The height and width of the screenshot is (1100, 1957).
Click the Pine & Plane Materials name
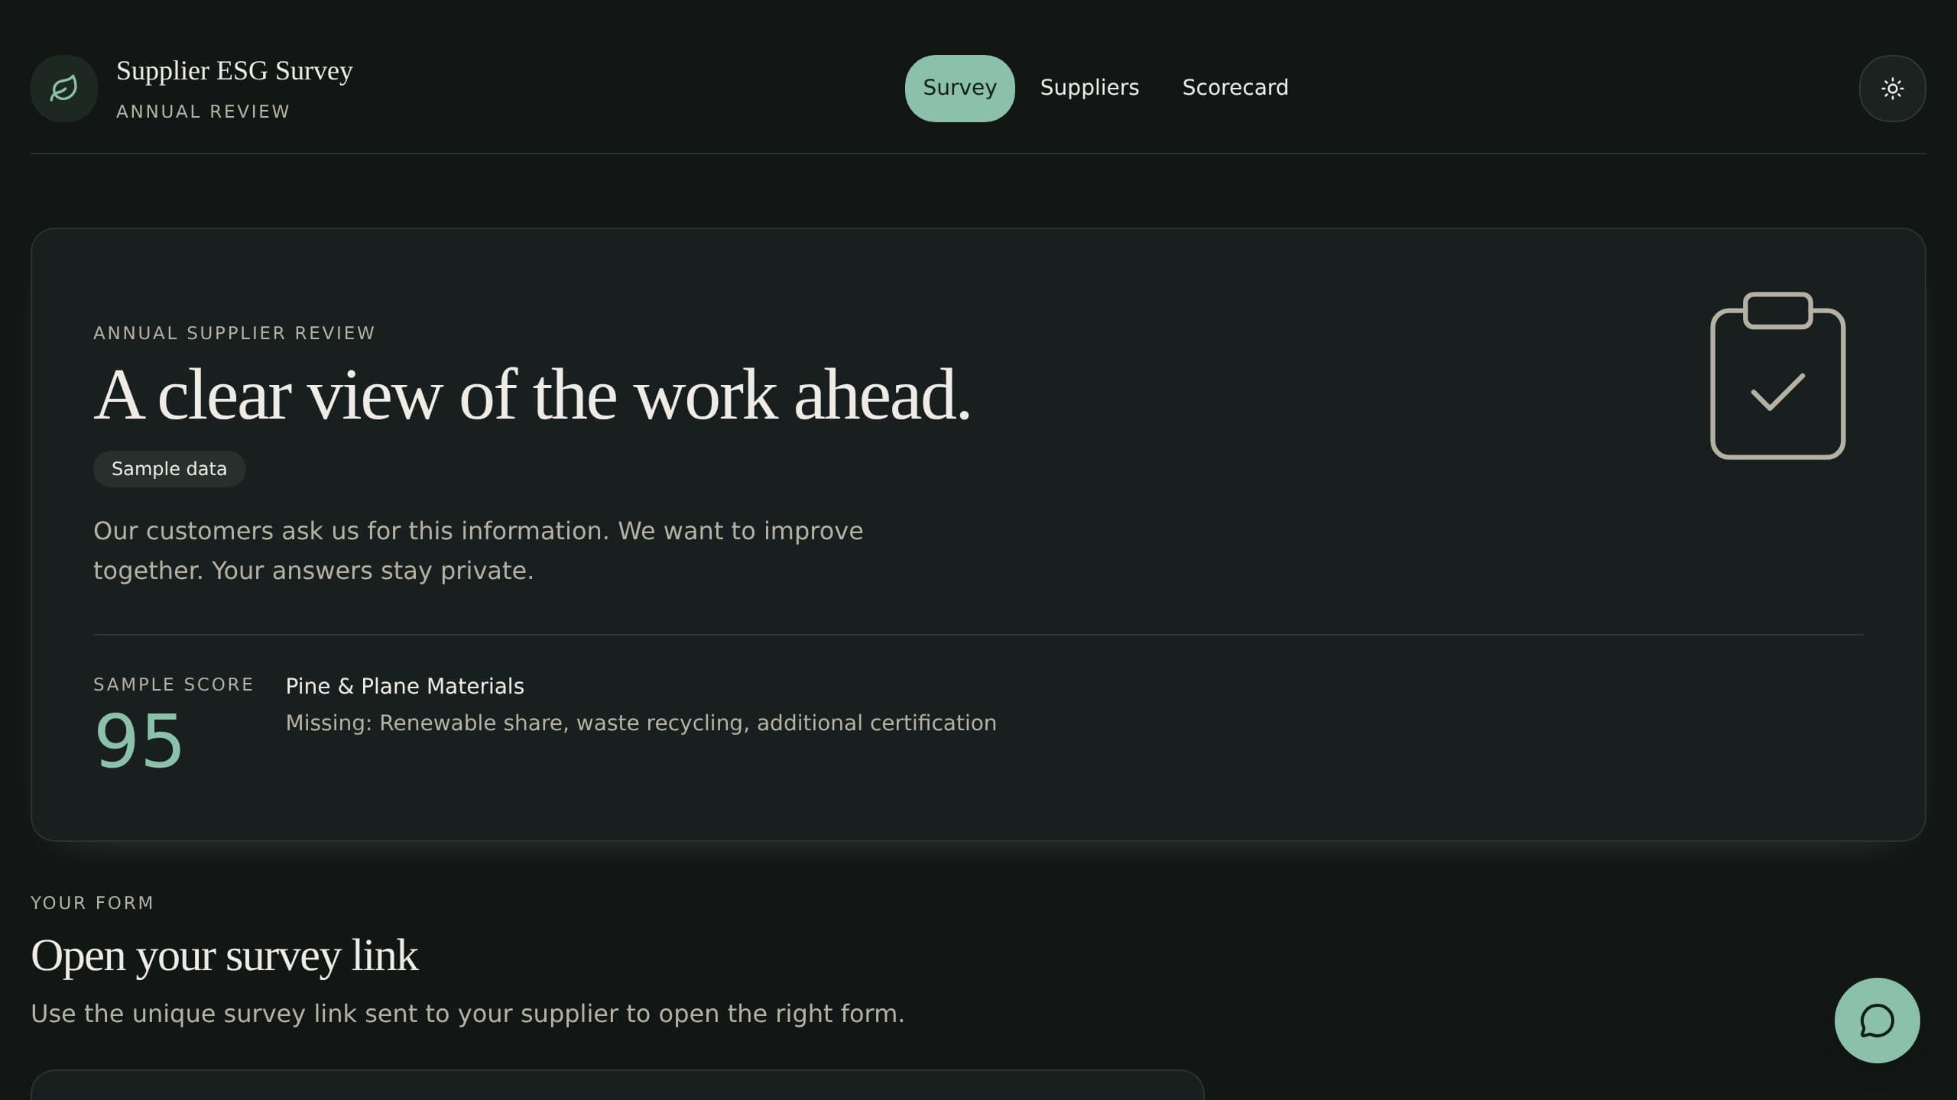click(404, 686)
